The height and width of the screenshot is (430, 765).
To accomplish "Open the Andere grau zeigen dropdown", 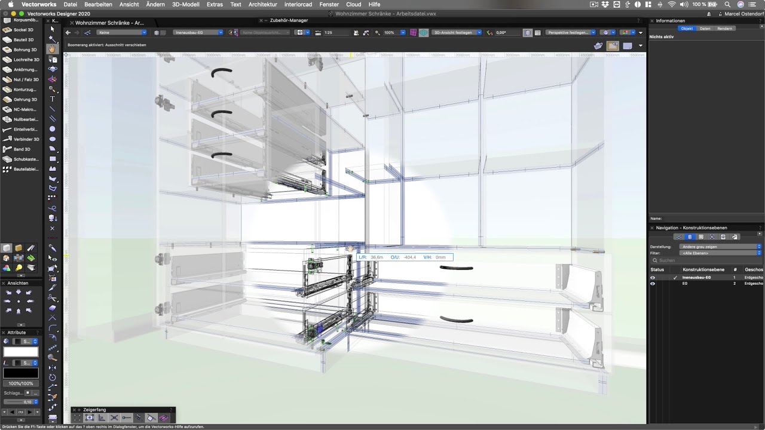I will [721, 247].
